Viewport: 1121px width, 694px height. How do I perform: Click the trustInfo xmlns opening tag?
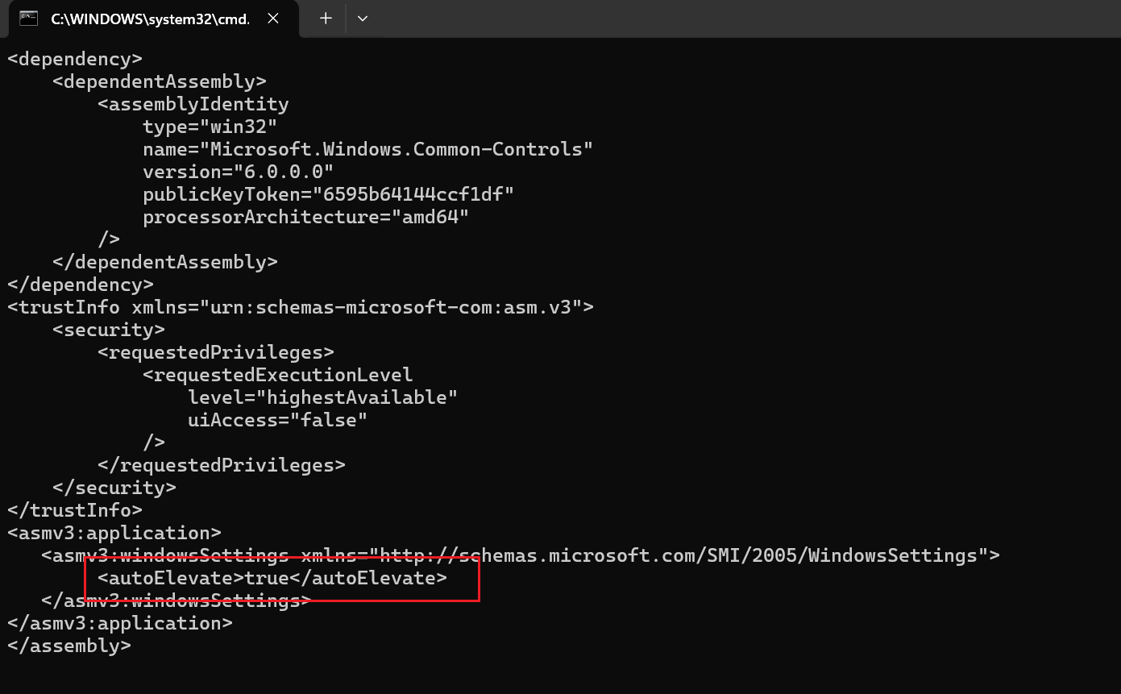(300, 307)
